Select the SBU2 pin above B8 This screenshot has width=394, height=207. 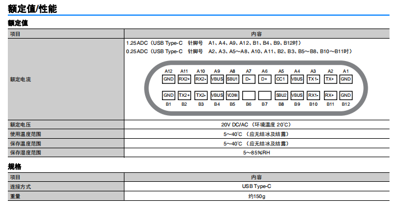coord(281,95)
